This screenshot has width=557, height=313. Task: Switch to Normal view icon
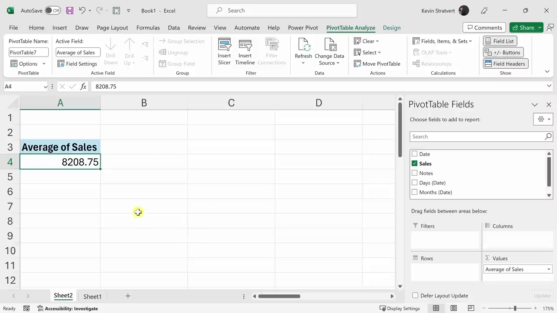(x=436, y=308)
